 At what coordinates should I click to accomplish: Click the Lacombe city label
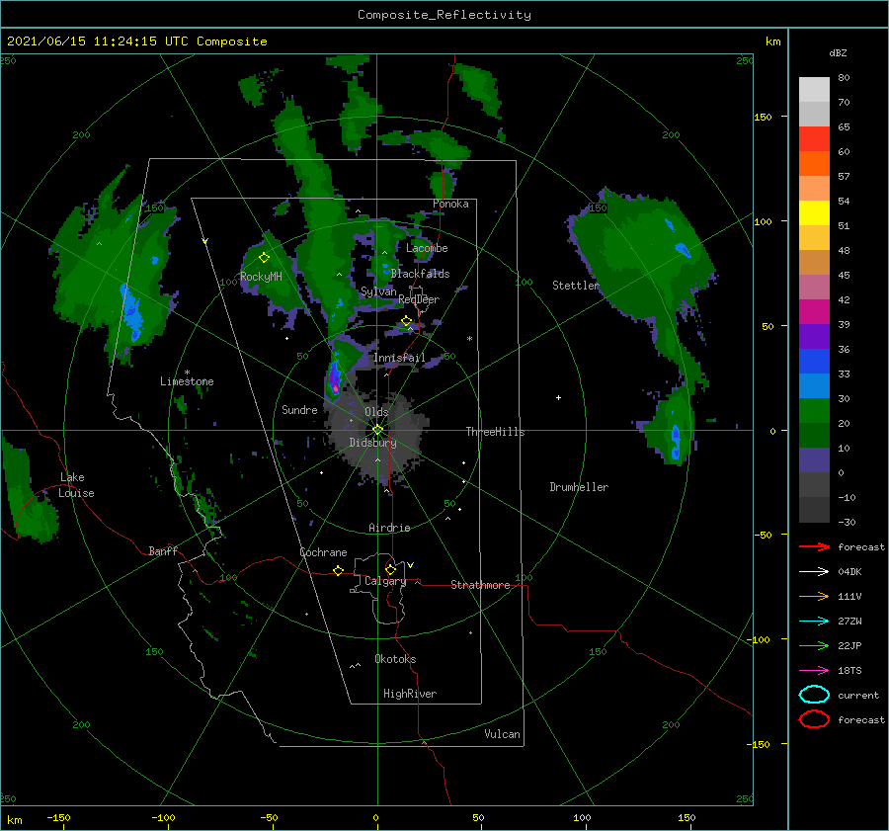pos(427,248)
